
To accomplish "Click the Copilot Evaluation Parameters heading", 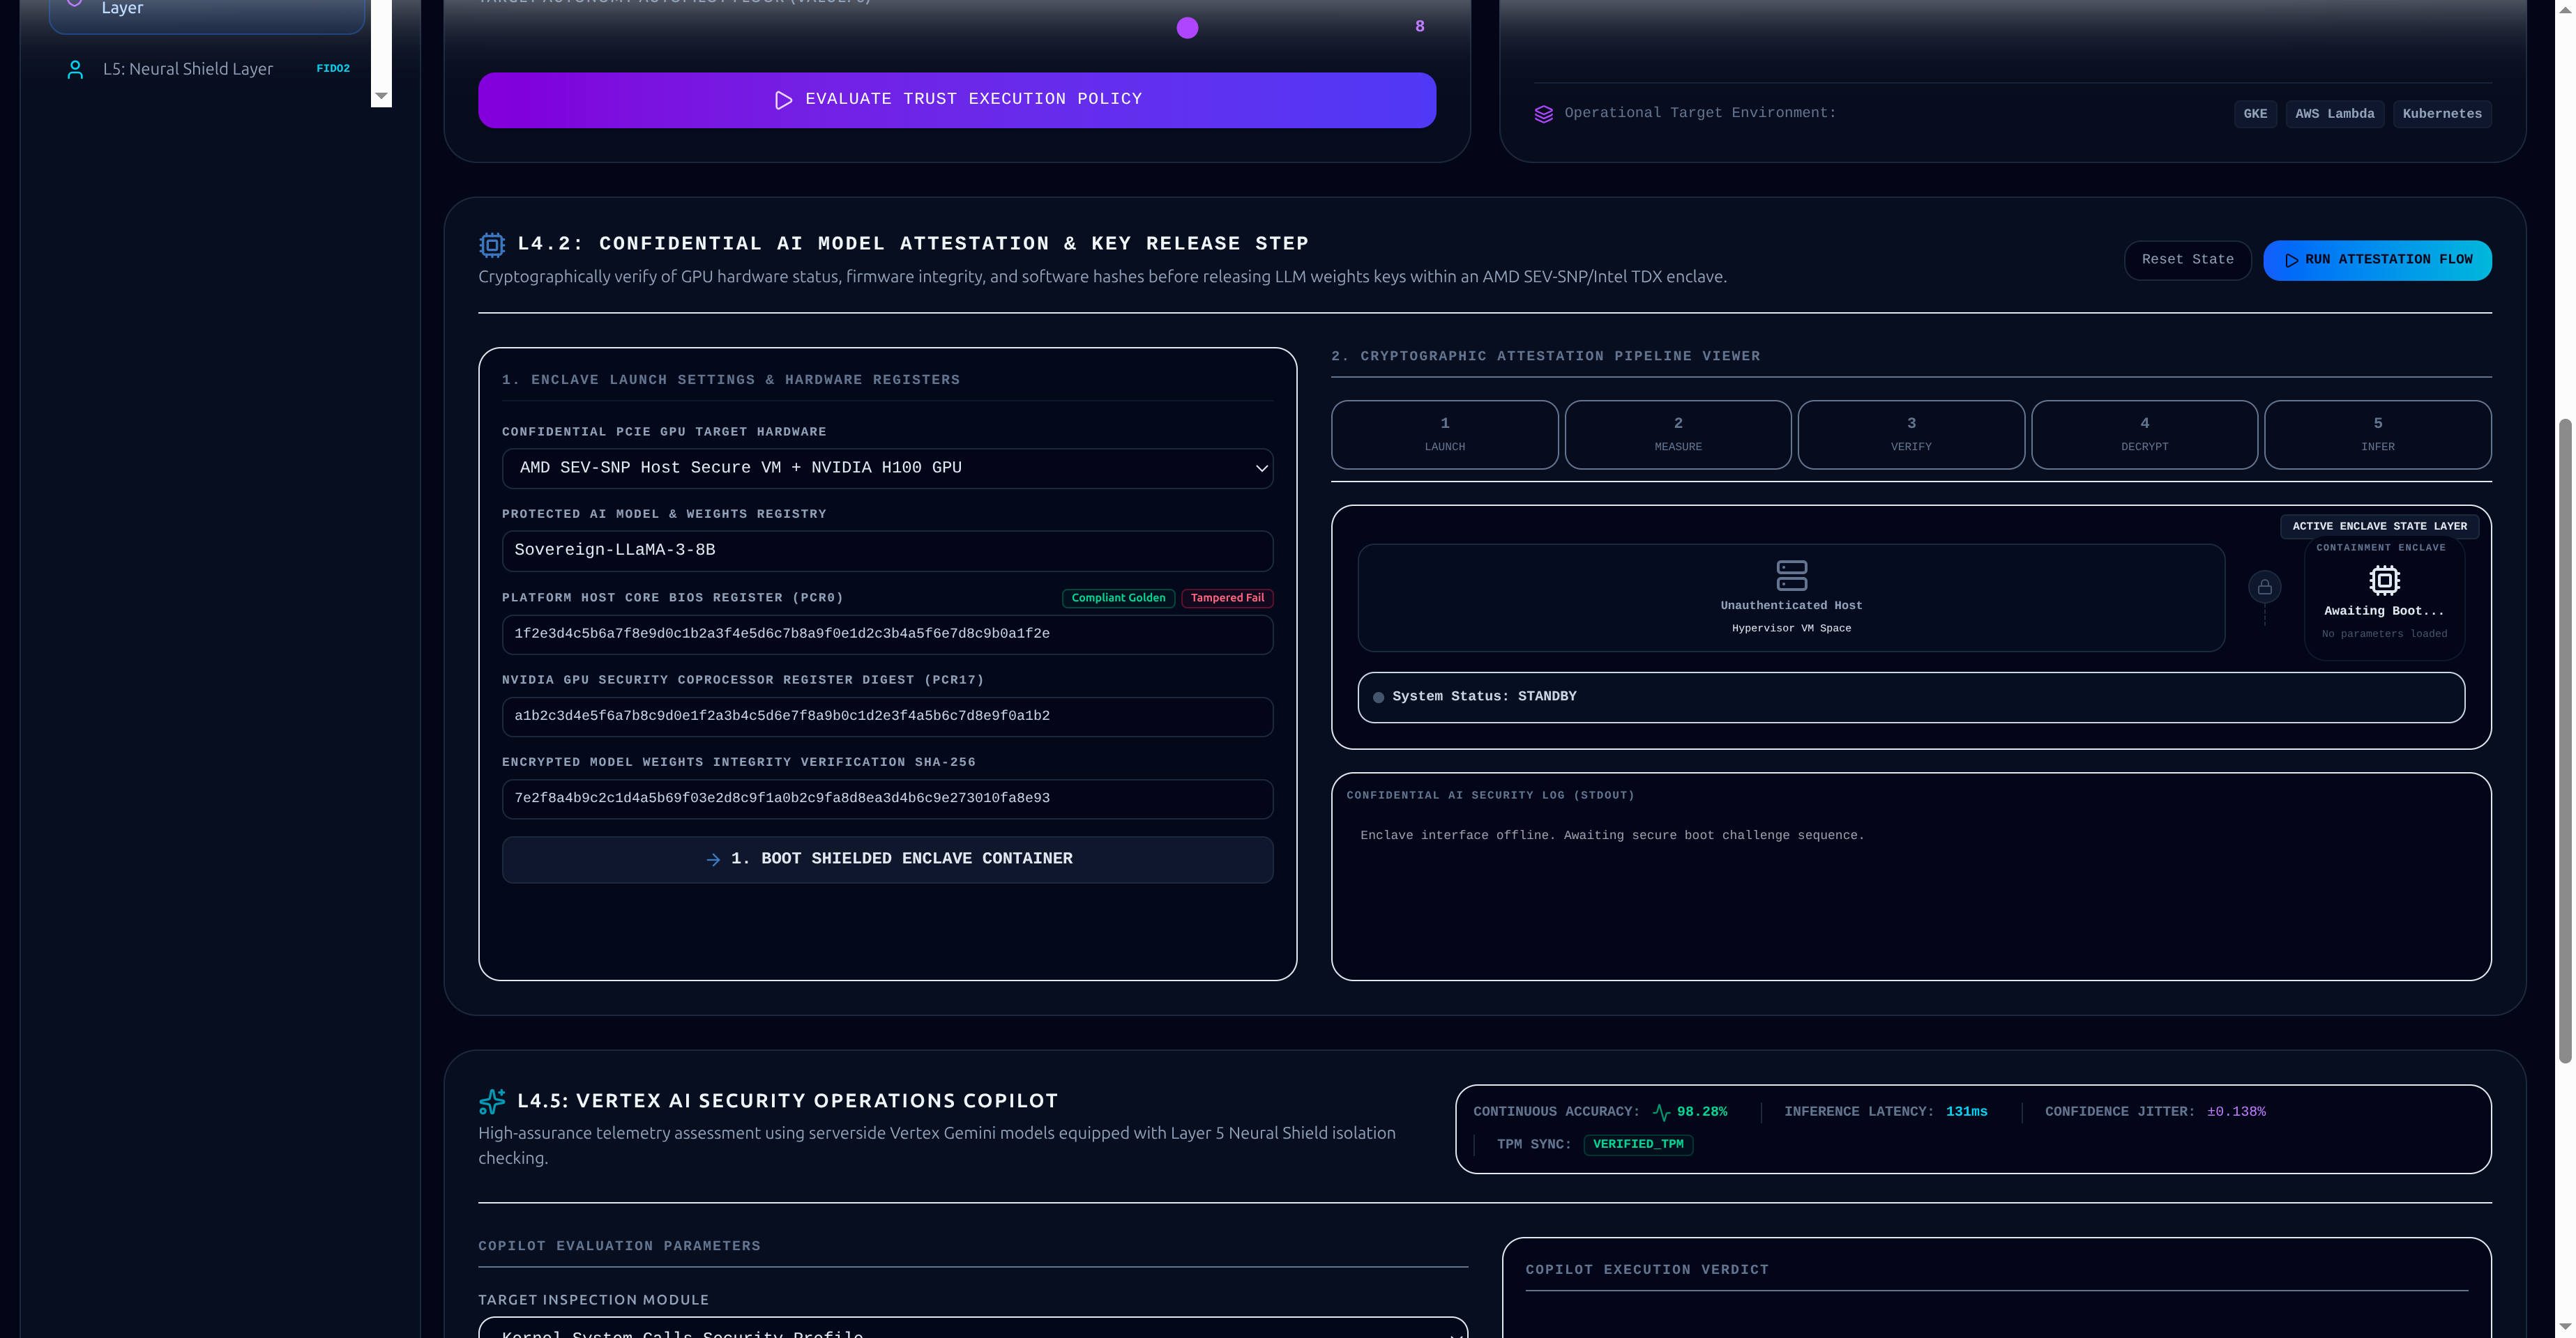I will 619,1246.
